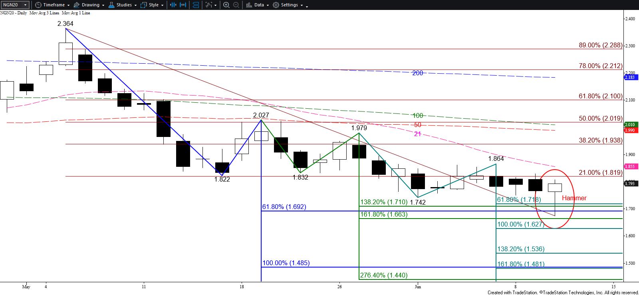Select the 61.80% (2.100) retracement label
This screenshot has width=639, height=295.
tap(600, 96)
